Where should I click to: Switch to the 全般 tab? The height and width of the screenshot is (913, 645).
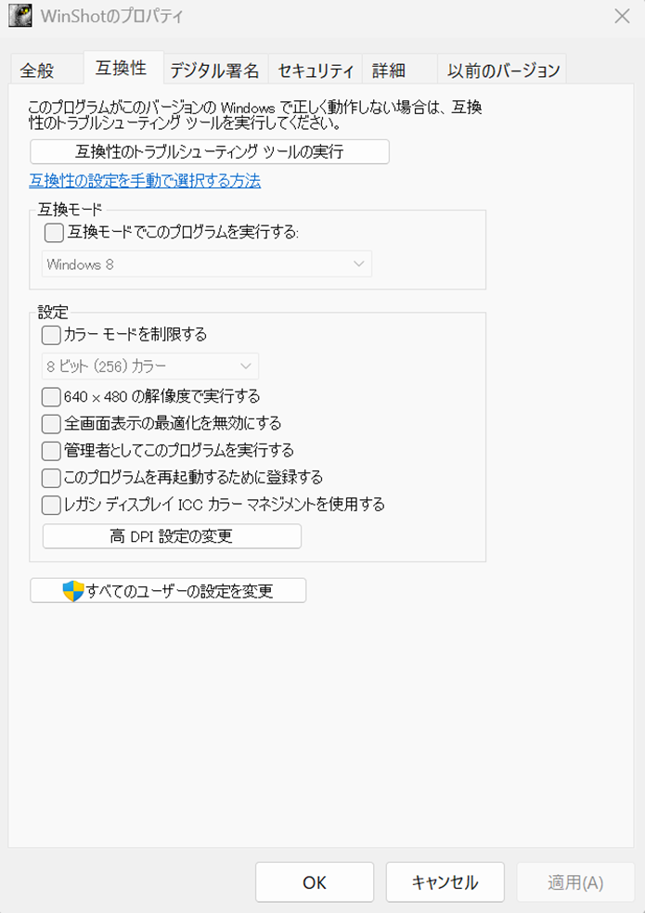[x=37, y=70]
